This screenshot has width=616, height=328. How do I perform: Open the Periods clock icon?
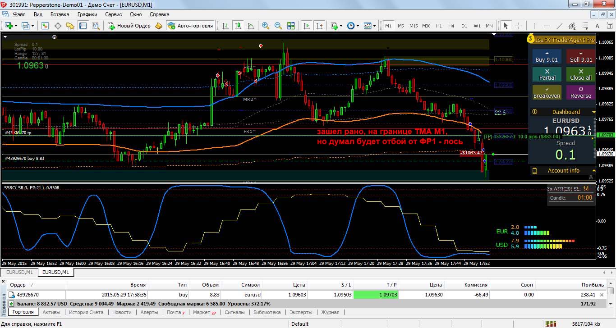pyautogui.click(x=351, y=26)
